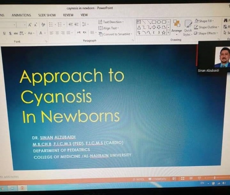Screen dimensions: 230x195
Task: Open COMMENTS pane from status bar
Action: pyautogui.click(x=157, y=179)
